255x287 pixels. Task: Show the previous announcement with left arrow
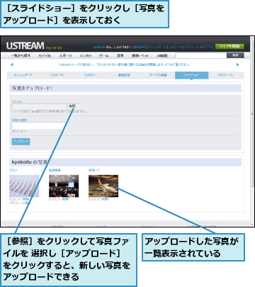(12, 64)
